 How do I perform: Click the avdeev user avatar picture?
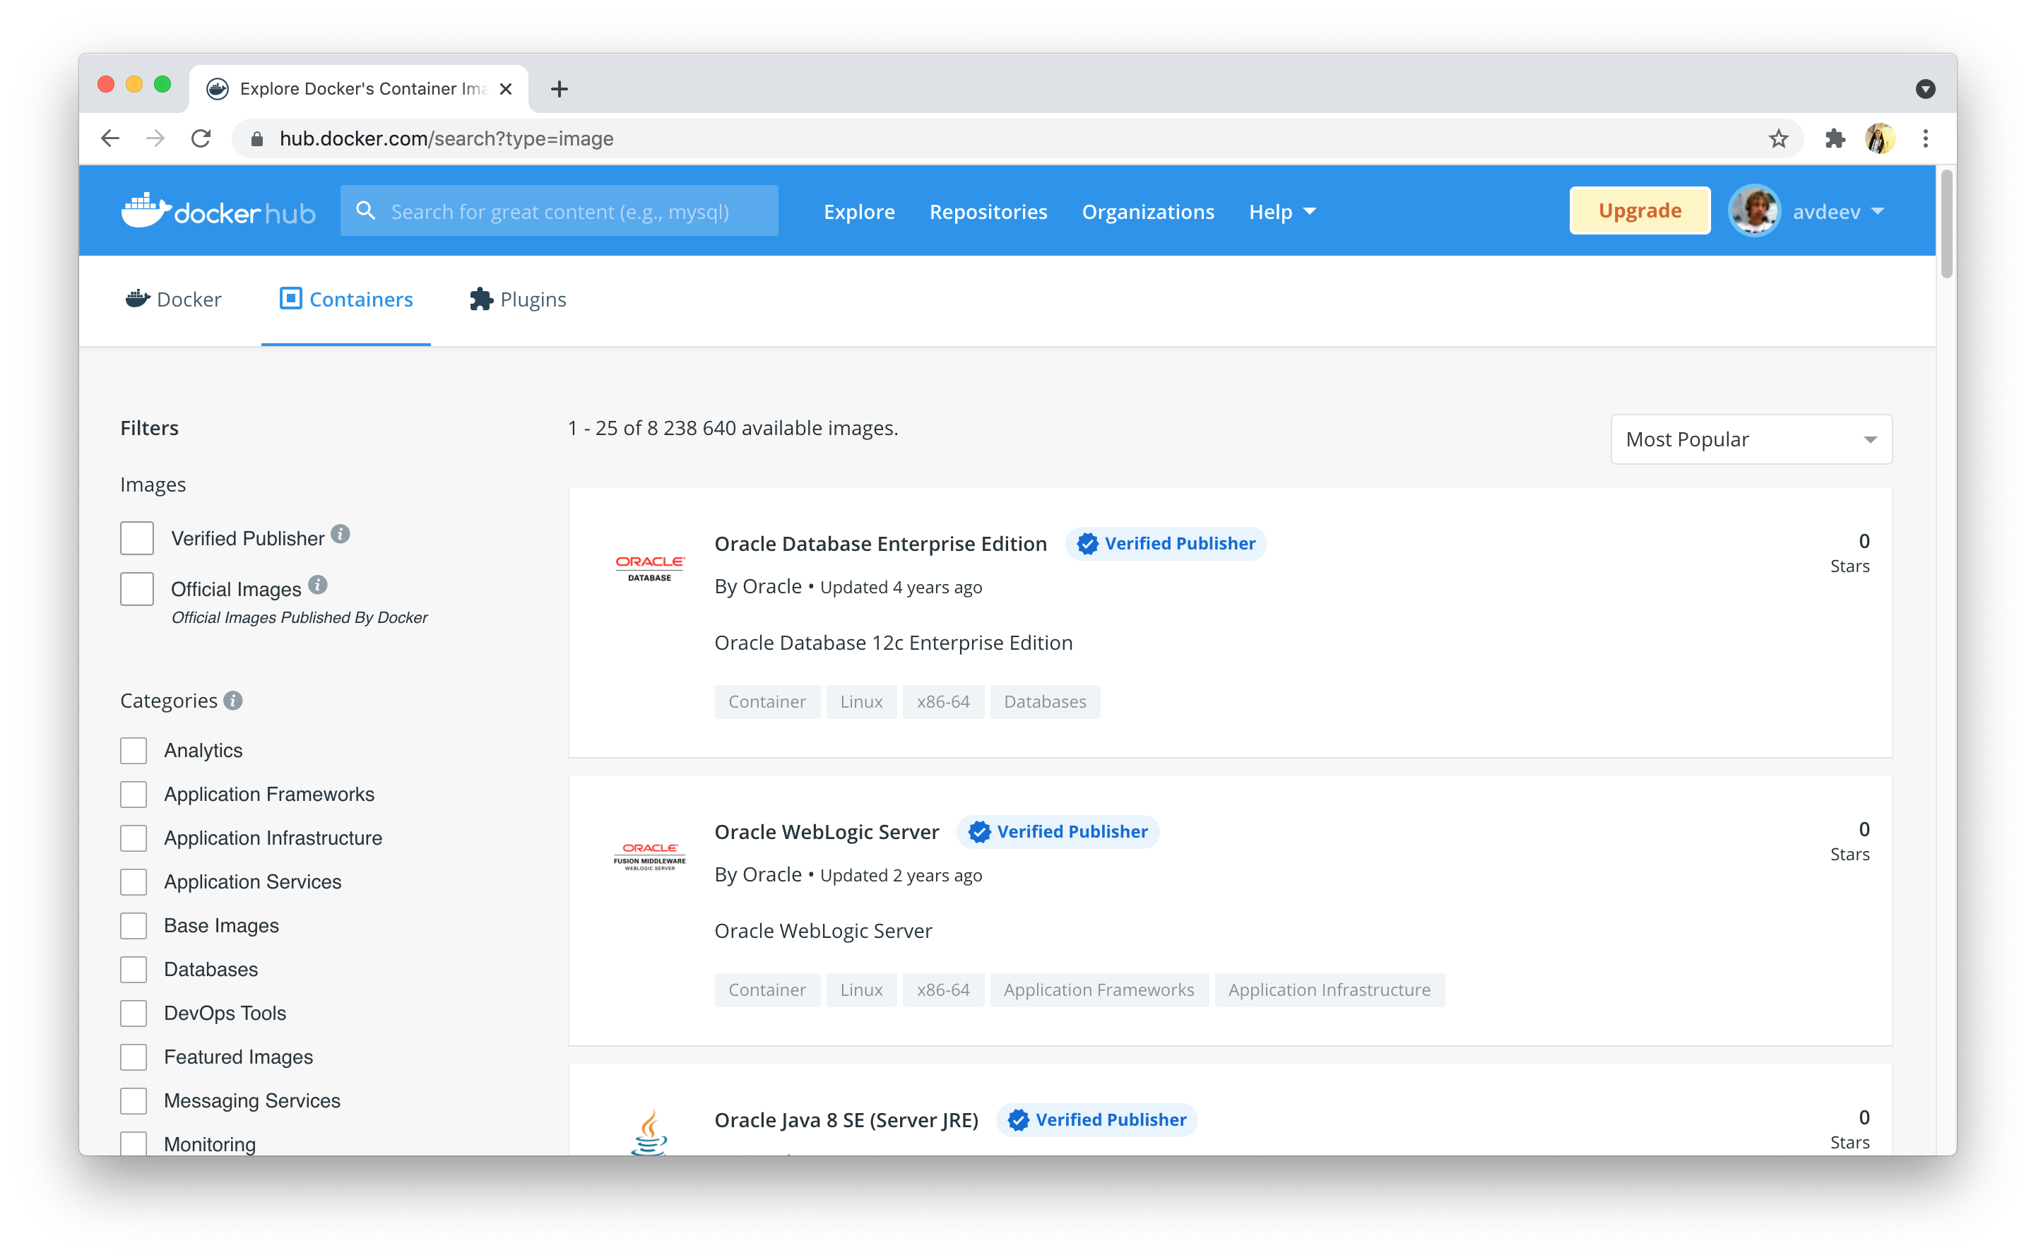pos(1753,211)
